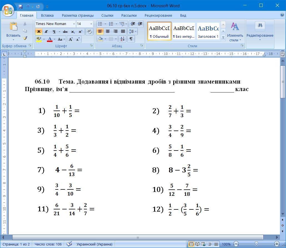The height and width of the screenshot is (248, 286).
Task: Expand the numbered list options
Action: click(x=116, y=24)
